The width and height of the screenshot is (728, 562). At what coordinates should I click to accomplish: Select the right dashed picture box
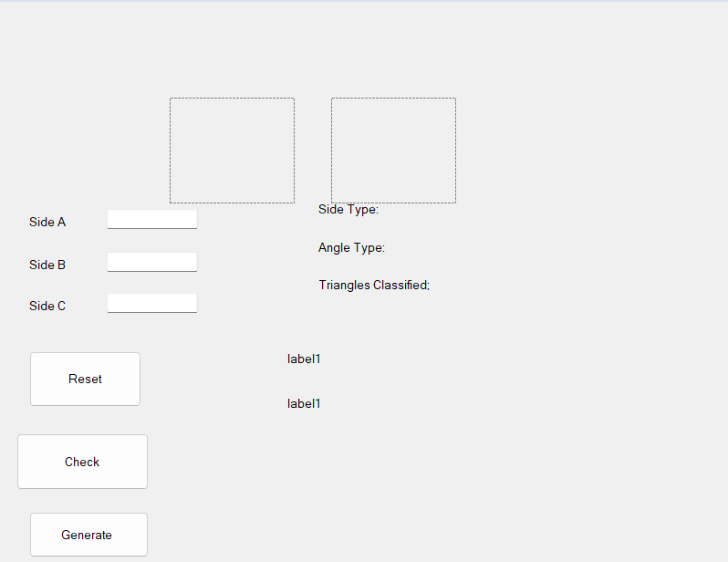[393, 151]
